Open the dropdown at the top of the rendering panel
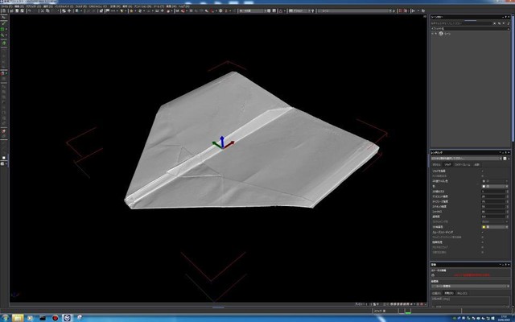The width and height of the screenshot is (515, 322). coord(467,158)
